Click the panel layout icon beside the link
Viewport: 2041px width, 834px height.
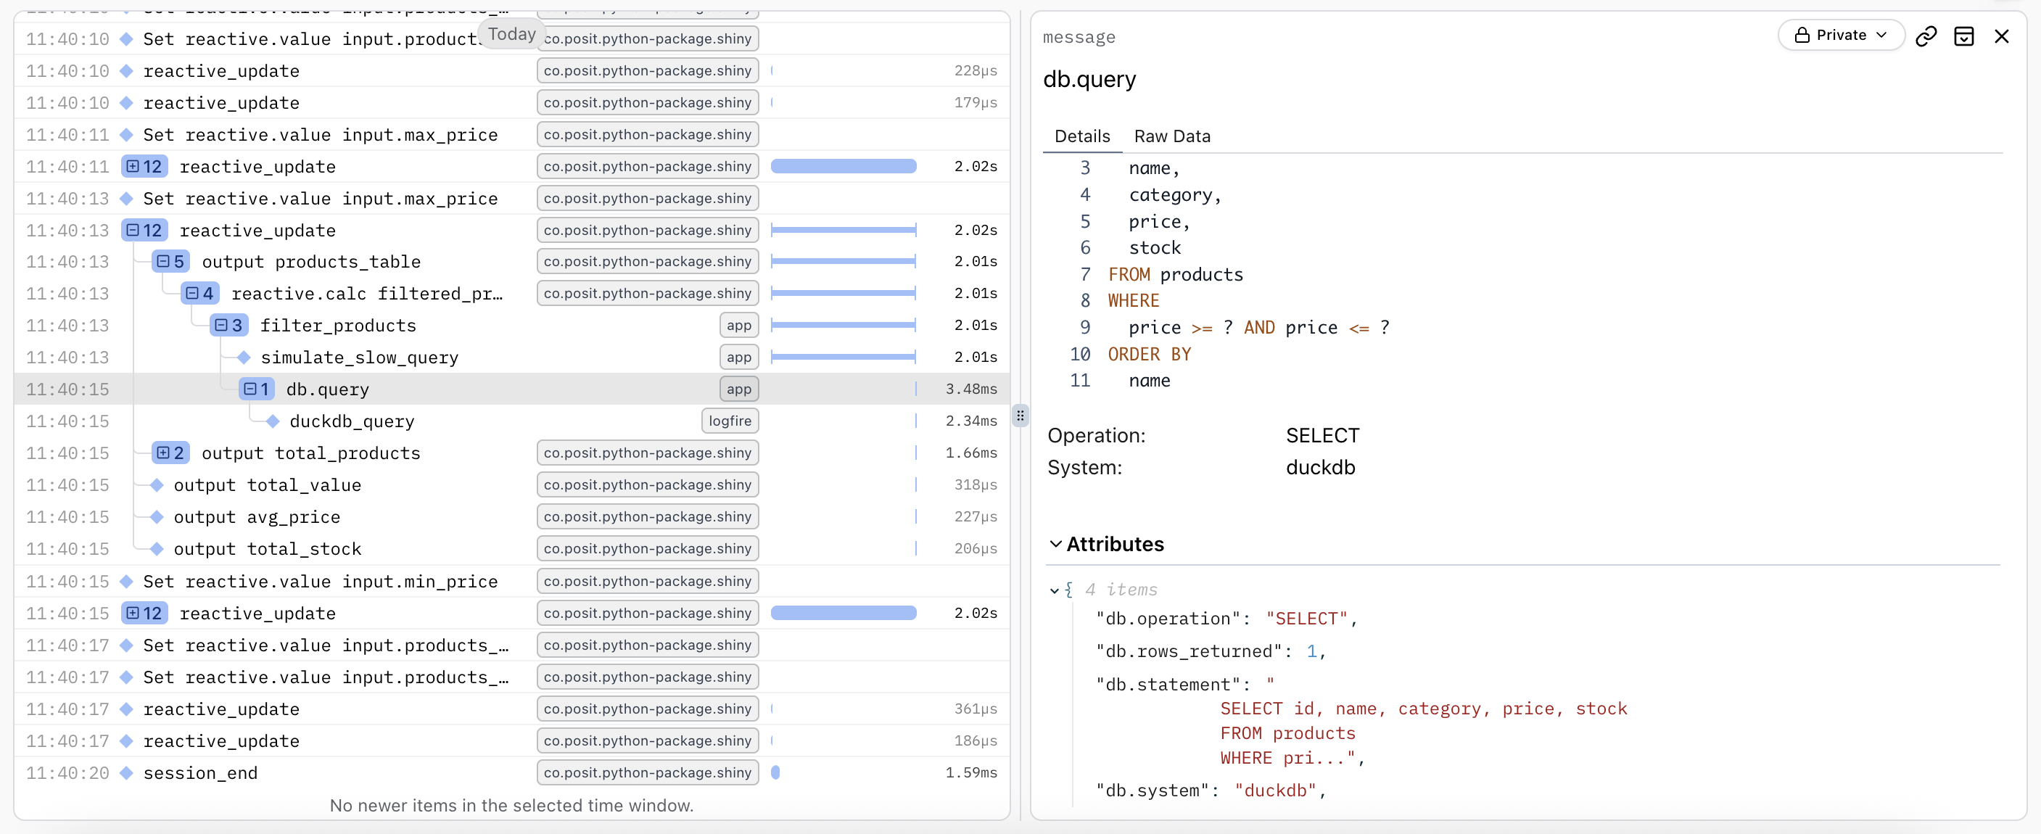pyautogui.click(x=1963, y=36)
